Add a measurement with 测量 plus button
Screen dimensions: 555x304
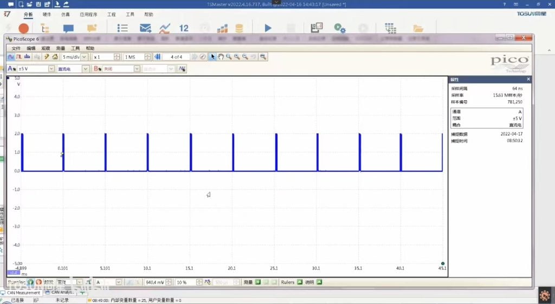pos(258,282)
